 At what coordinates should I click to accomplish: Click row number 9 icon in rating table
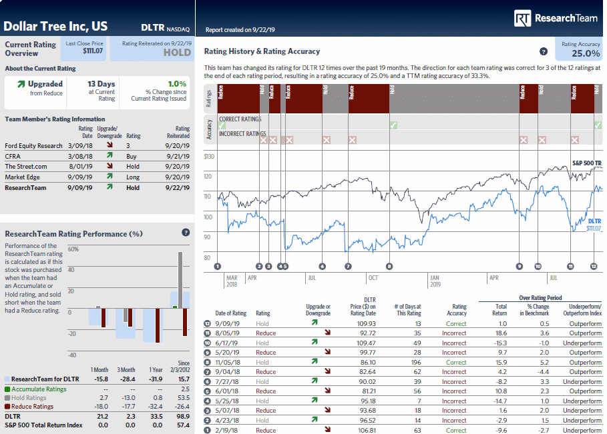208,353
